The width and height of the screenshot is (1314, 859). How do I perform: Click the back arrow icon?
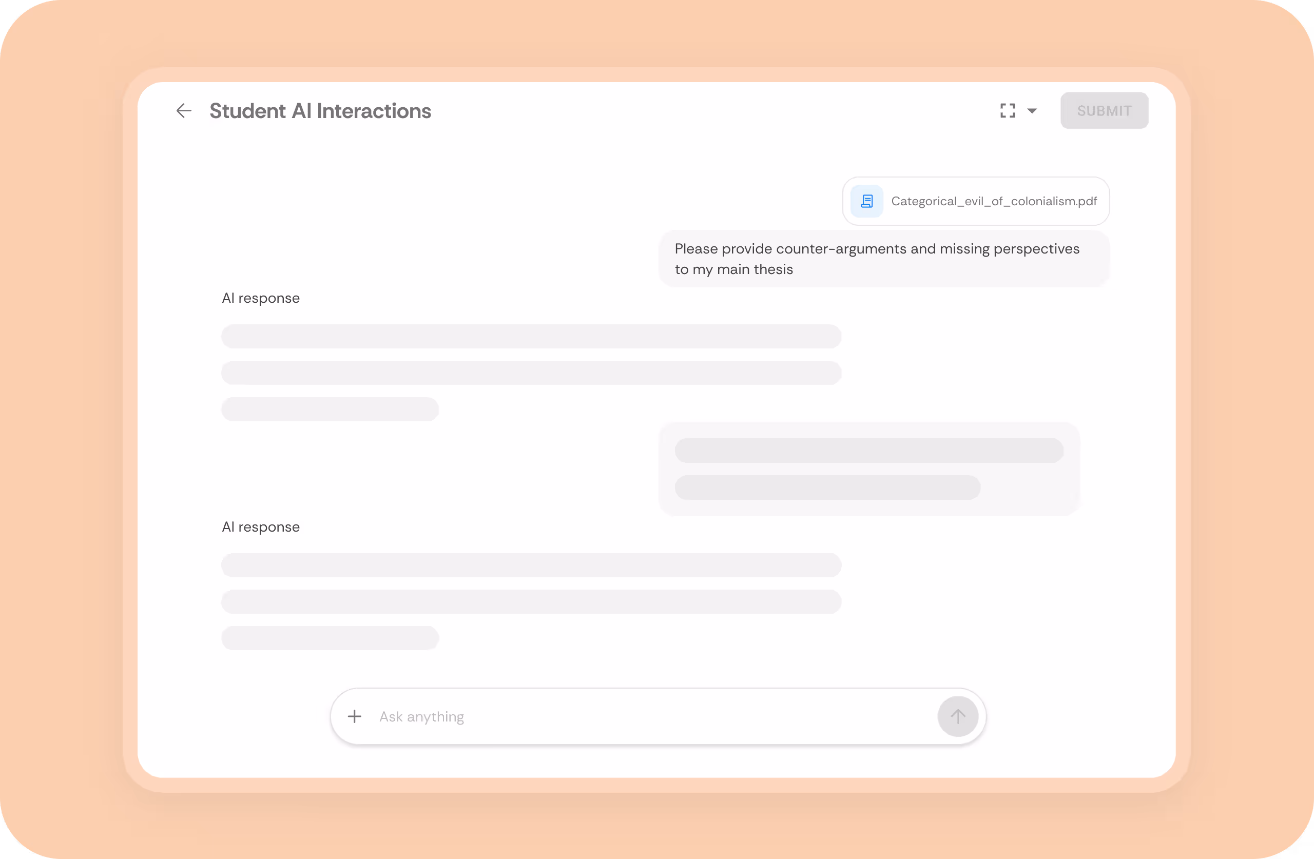(x=184, y=111)
